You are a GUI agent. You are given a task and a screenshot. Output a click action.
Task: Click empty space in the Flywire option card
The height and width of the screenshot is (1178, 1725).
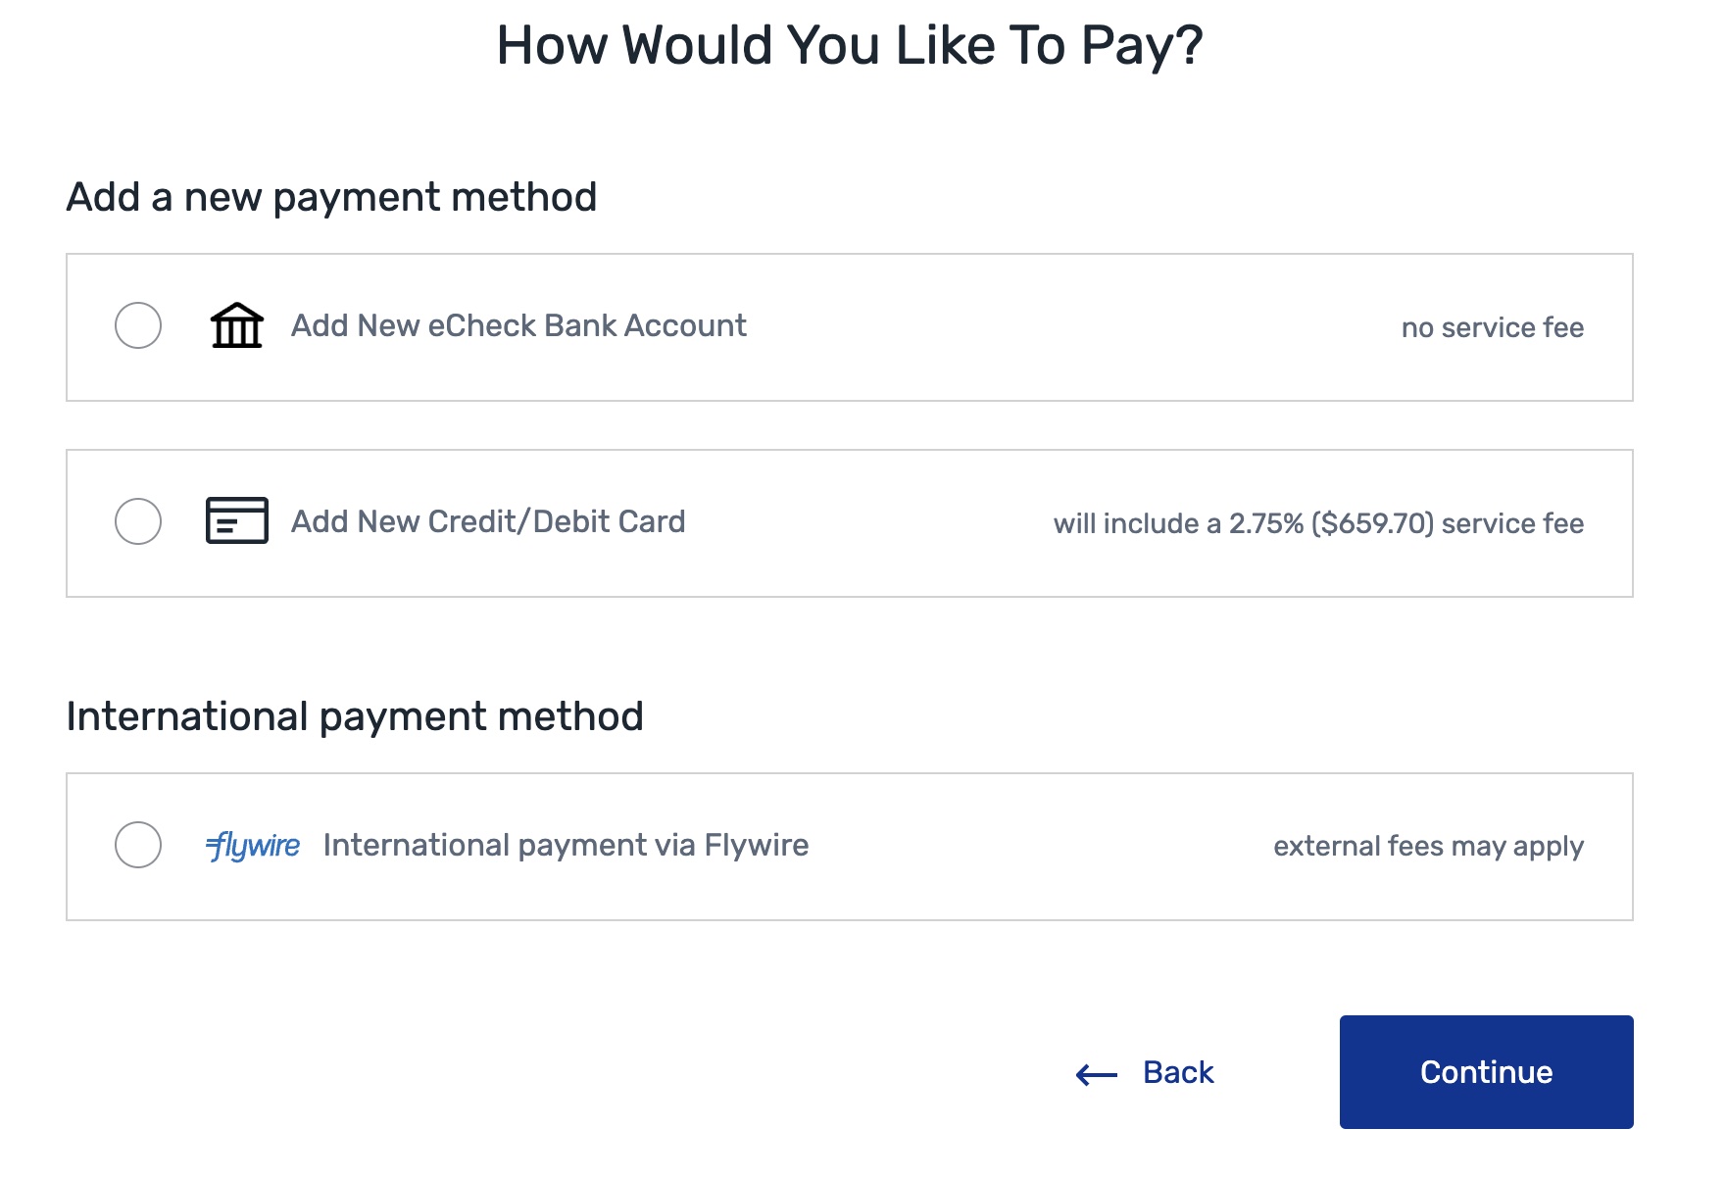1039,847
